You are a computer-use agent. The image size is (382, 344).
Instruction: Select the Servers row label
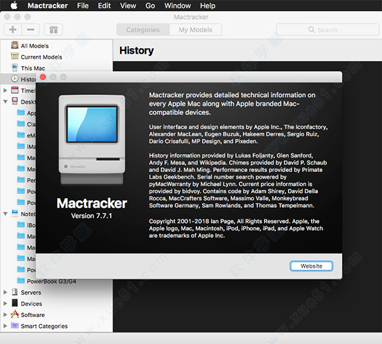[31, 292]
